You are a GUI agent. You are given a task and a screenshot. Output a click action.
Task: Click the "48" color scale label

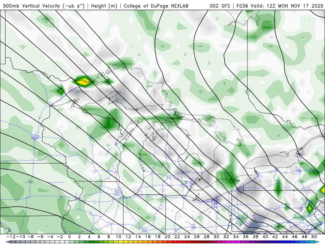[304, 237]
